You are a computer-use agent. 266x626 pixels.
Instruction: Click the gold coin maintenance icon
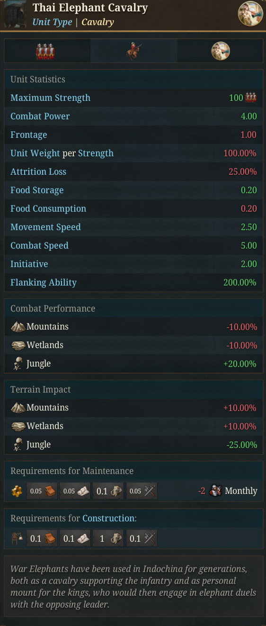coord(17,491)
